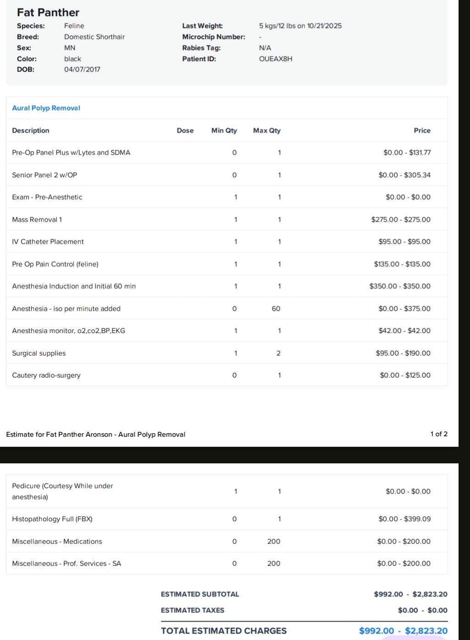The width and height of the screenshot is (470, 640).
Task: Click the Estimated Subtotal amount
Action: (x=410, y=595)
